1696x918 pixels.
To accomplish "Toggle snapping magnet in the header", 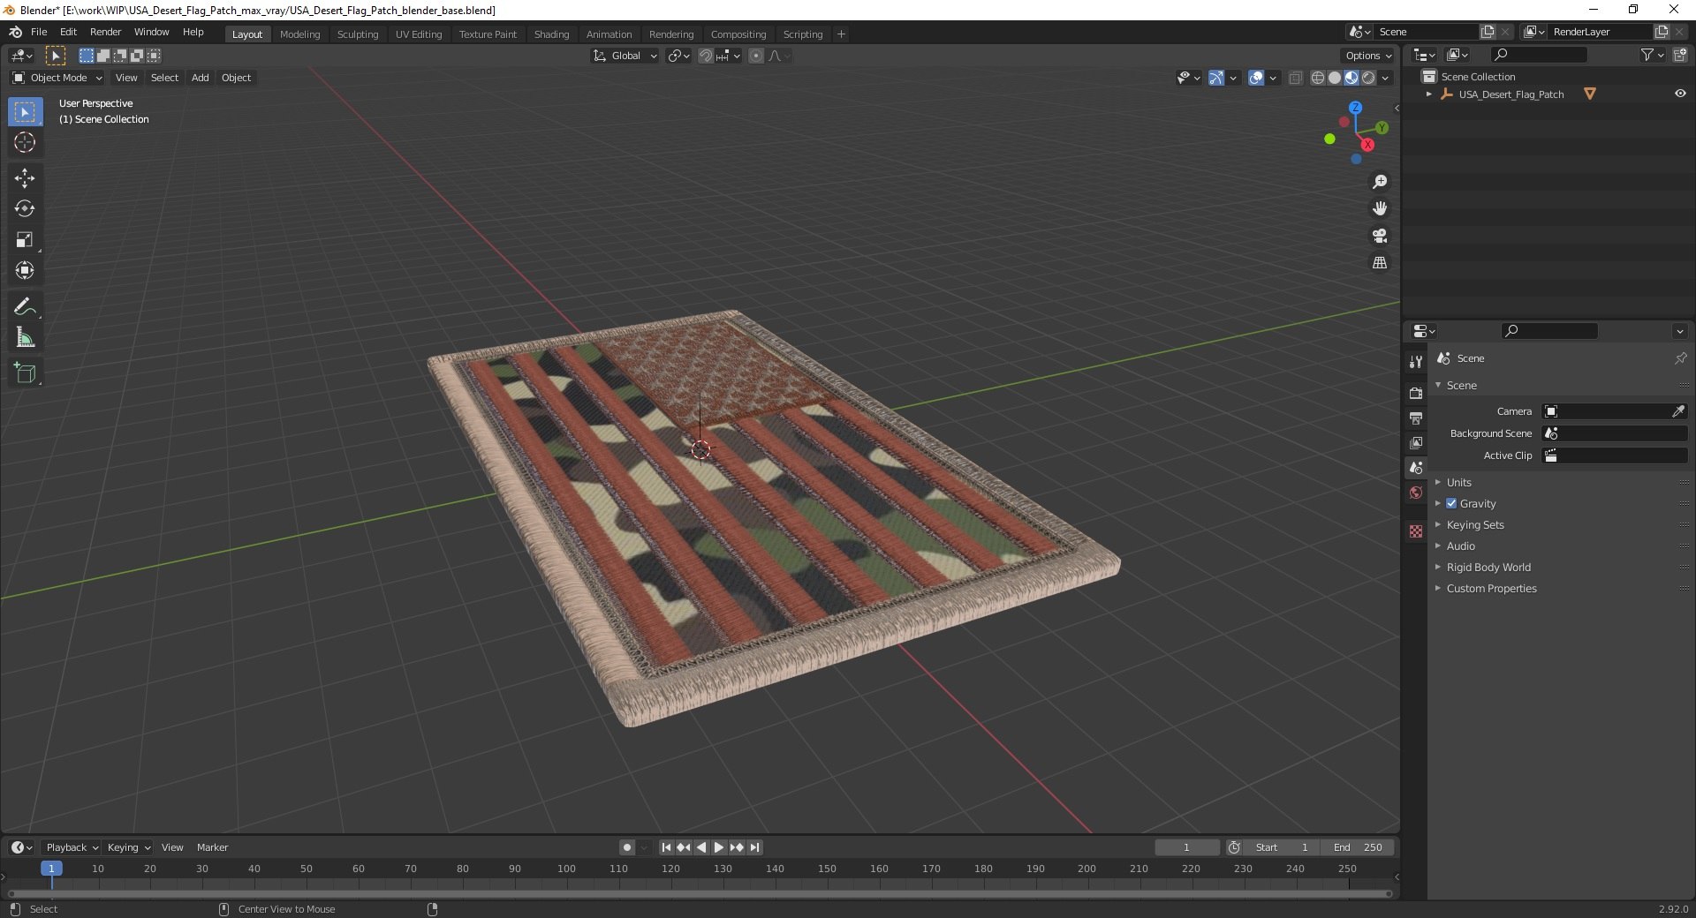I will (705, 56).
